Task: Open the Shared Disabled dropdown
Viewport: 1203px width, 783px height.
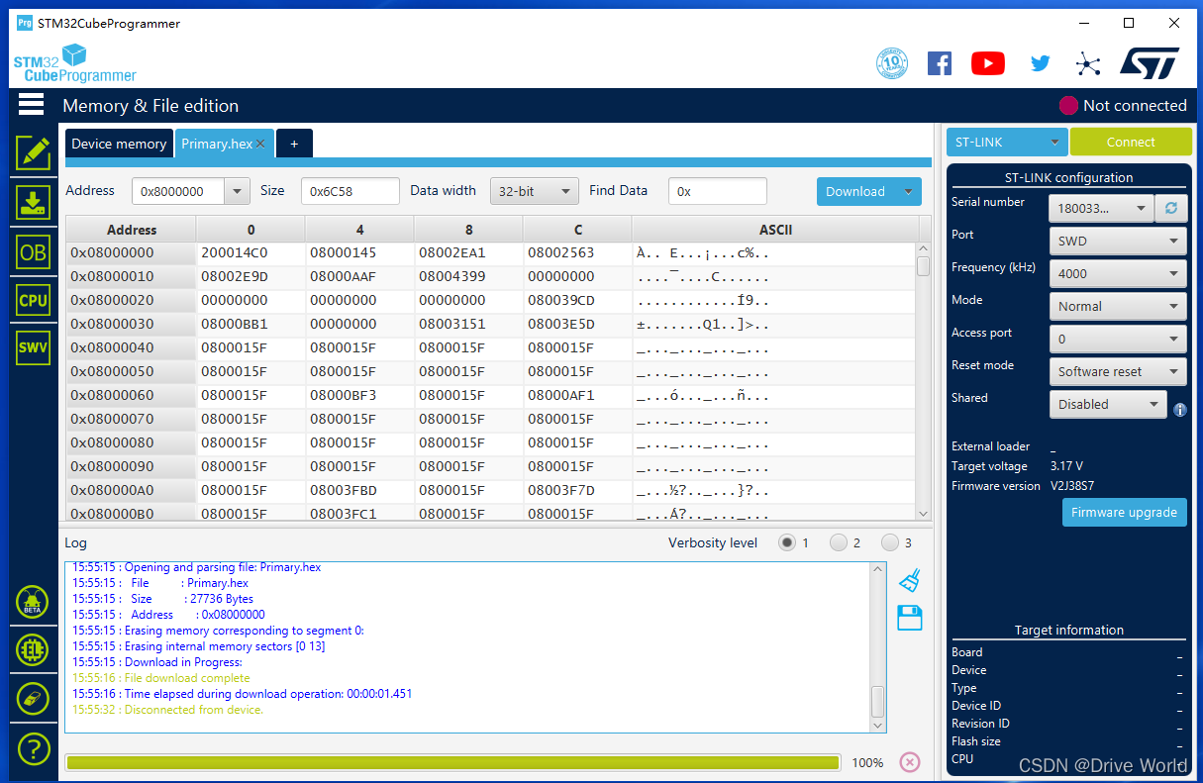Action: 1108,404
